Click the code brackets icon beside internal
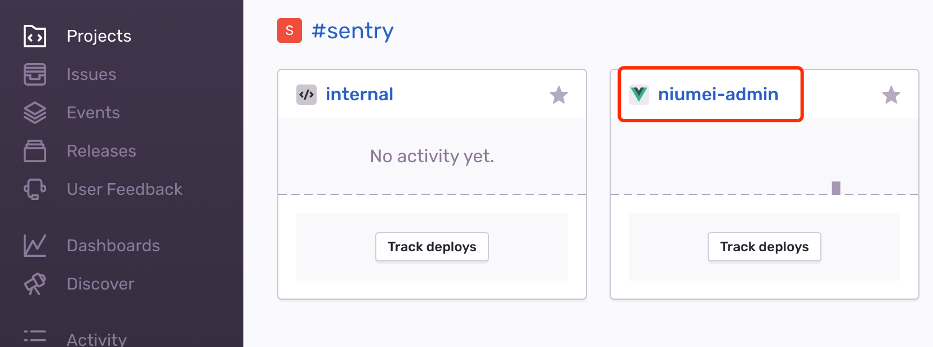This screenshot has width=933, height=347. pyautogui.click(x=306, y=94)
